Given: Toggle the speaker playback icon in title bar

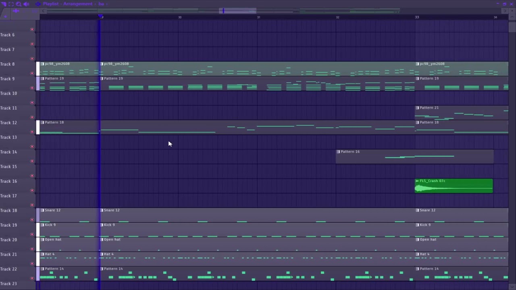Looking at the screenshot, I should (x=26, y=4).
